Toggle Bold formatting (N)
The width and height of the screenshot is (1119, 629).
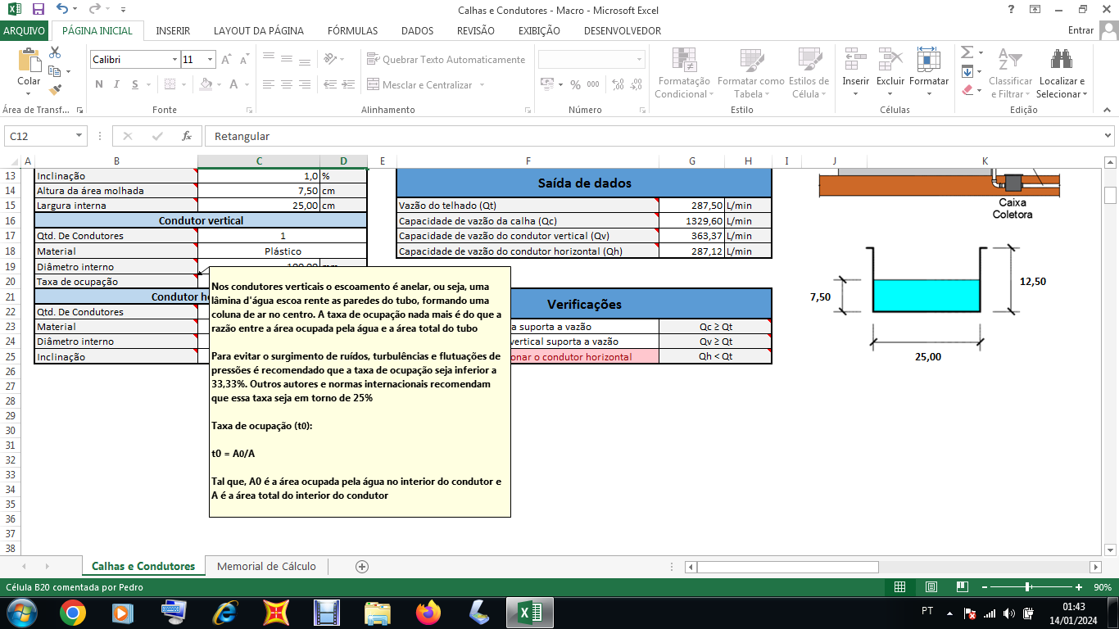point(99,84)
